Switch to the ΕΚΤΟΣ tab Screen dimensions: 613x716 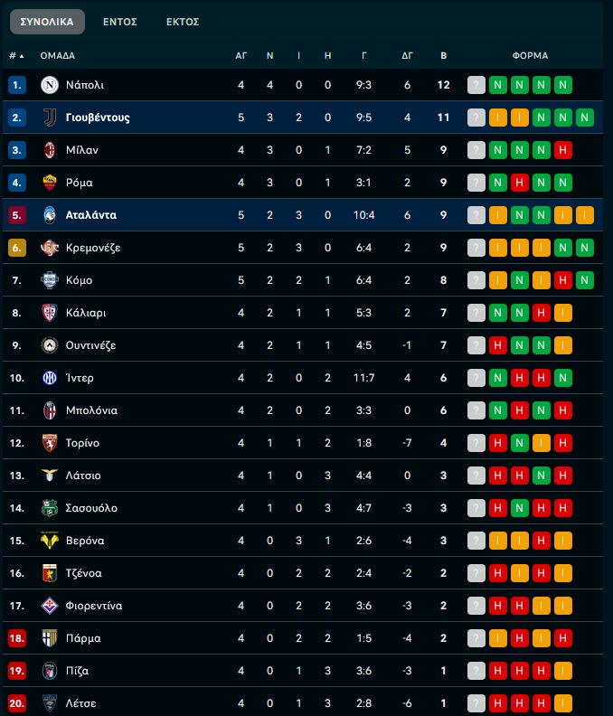point(183,22)
